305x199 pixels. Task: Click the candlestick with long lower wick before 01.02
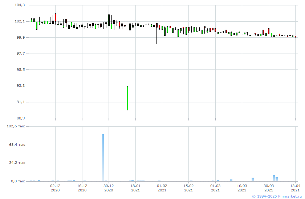[x=157, y=34]
